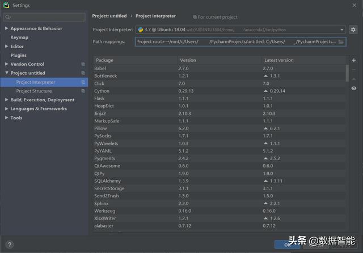Select the PySocks package row

click(x=220, y=136)
